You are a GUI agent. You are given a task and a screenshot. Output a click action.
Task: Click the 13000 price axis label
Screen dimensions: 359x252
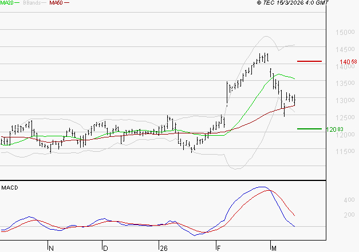click(x=345, y=100)
